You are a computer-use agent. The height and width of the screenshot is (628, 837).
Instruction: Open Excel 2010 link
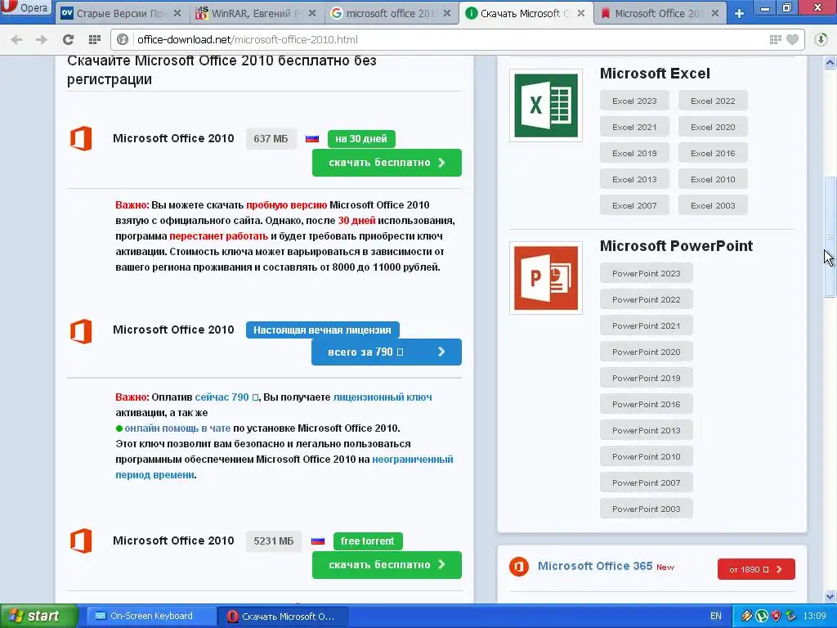(x=713, y=179)
